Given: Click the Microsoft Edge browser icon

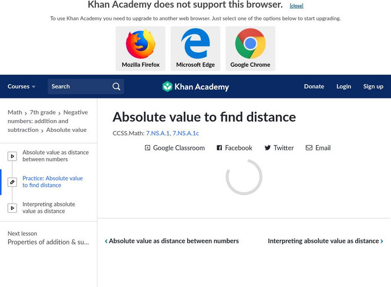Looking at the screenshot, I should pyautogui.click(x=195, y=44).
